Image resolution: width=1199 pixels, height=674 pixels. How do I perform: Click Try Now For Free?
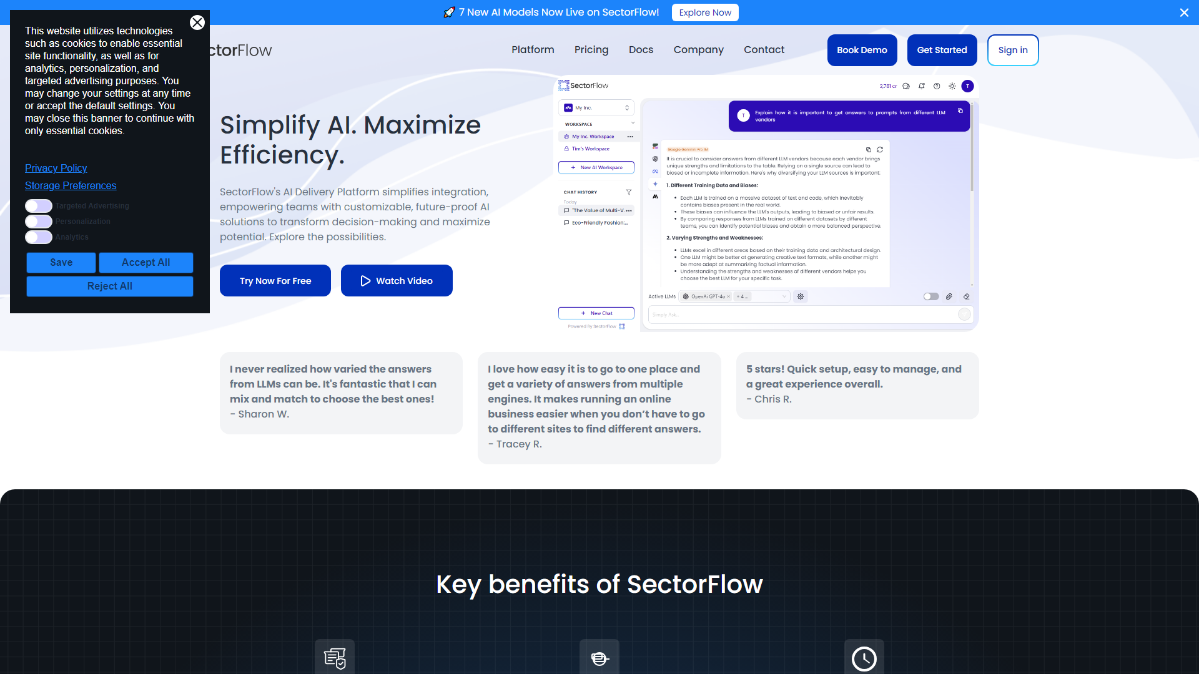(275, 281)
